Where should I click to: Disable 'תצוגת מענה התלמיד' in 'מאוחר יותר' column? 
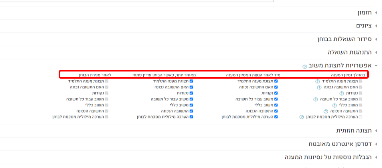192,81
